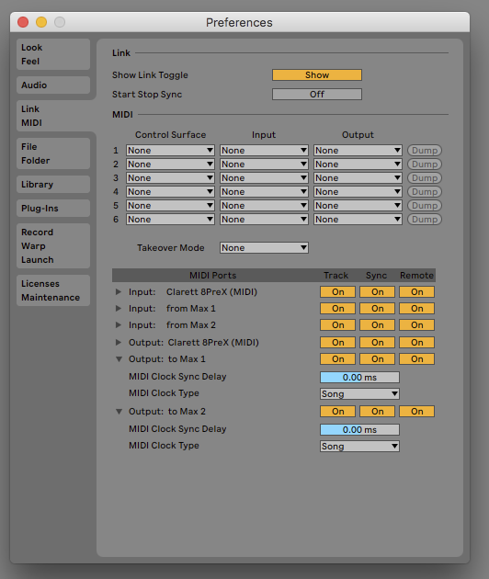Open the Plug-Ins preferences tab
The height and width of the screenshot is (579, 489).
[x=53, y=209]
